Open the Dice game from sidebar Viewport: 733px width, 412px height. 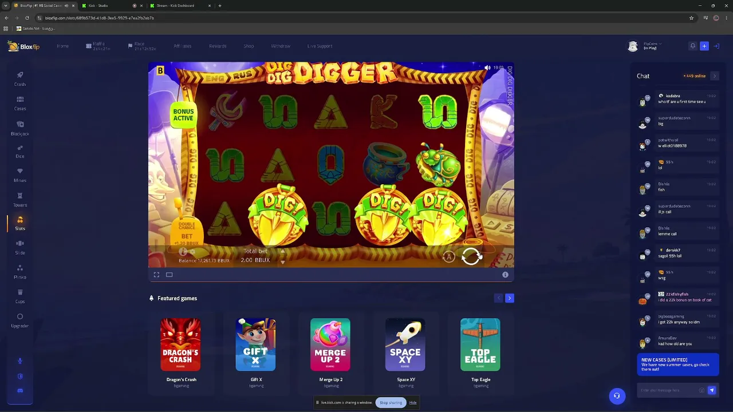[20, 151]
